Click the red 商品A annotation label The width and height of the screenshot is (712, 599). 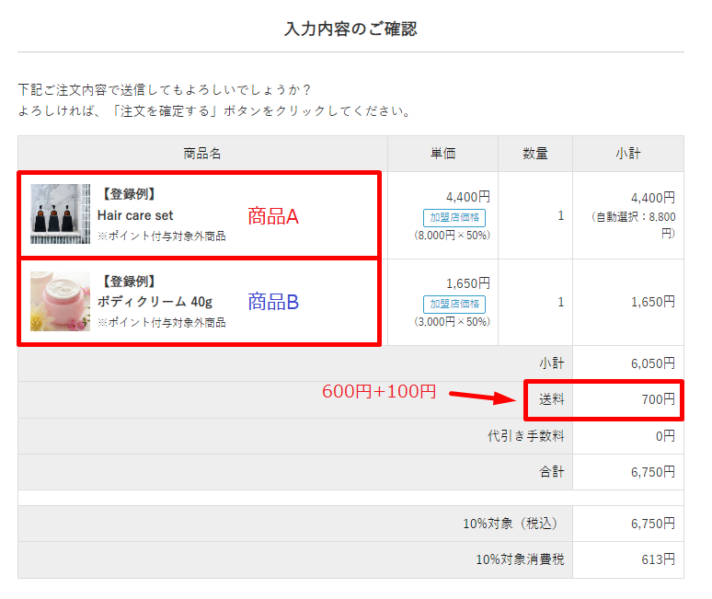click(274, 216)
